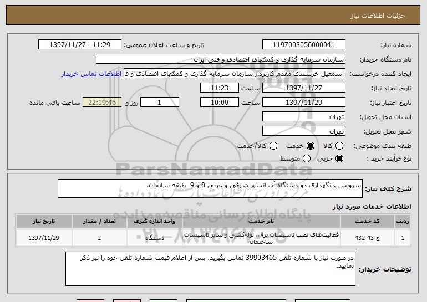This screenshot has height=302, width=427.
Task: Click the remaining days field showing 1
Action: (160, 103)
